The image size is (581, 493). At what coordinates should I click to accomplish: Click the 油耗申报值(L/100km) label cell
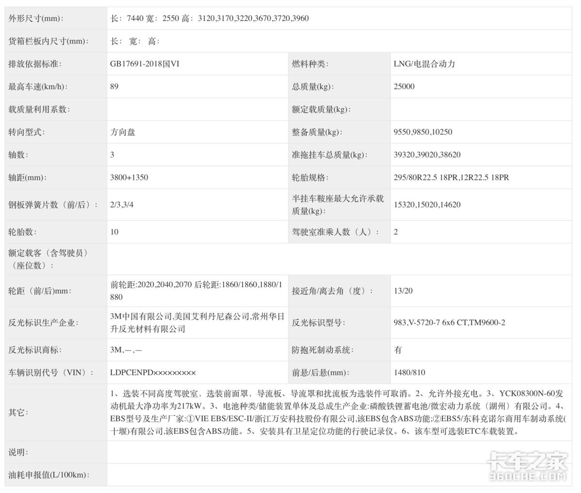(49, 475)
